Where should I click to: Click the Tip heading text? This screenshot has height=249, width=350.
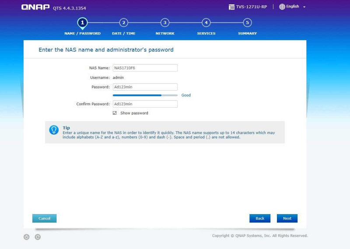[x=66, y=128]
